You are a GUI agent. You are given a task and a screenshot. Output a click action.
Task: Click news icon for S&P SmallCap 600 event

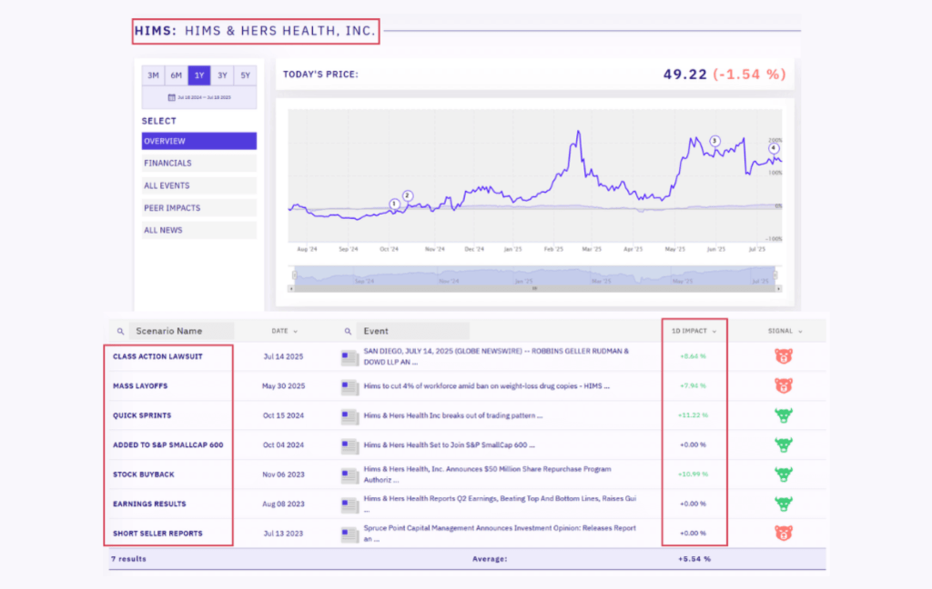coord(349,445)
